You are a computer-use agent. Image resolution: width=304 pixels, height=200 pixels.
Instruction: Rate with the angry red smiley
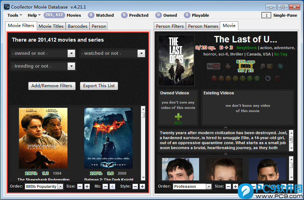coord(214,78)
